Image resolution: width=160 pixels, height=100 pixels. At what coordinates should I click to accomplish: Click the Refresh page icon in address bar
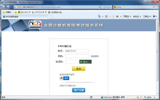click(x=106, y=7)
